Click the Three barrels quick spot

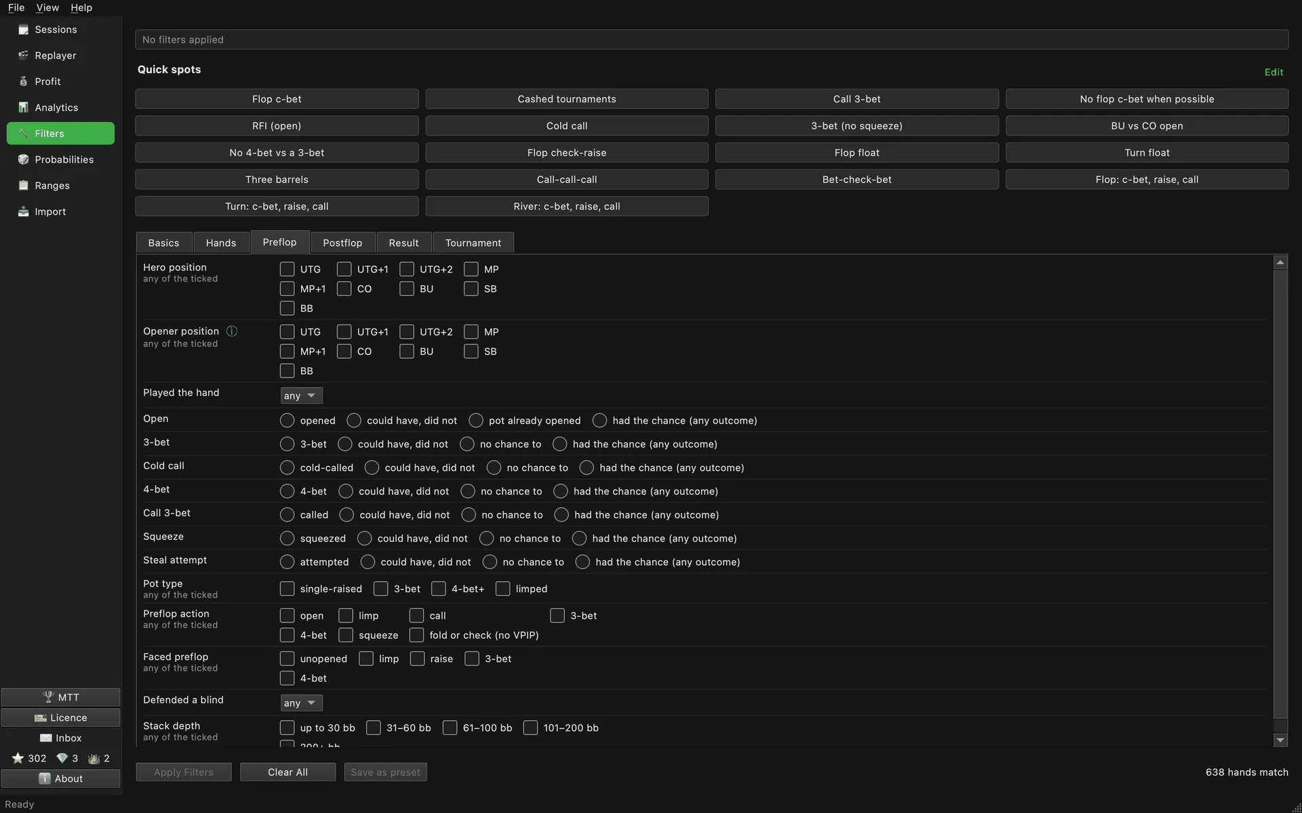pyautogui.click(x=277, y=180)
